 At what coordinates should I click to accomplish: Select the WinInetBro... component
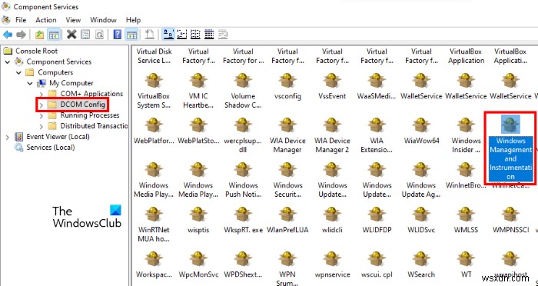tap(466, 175)
